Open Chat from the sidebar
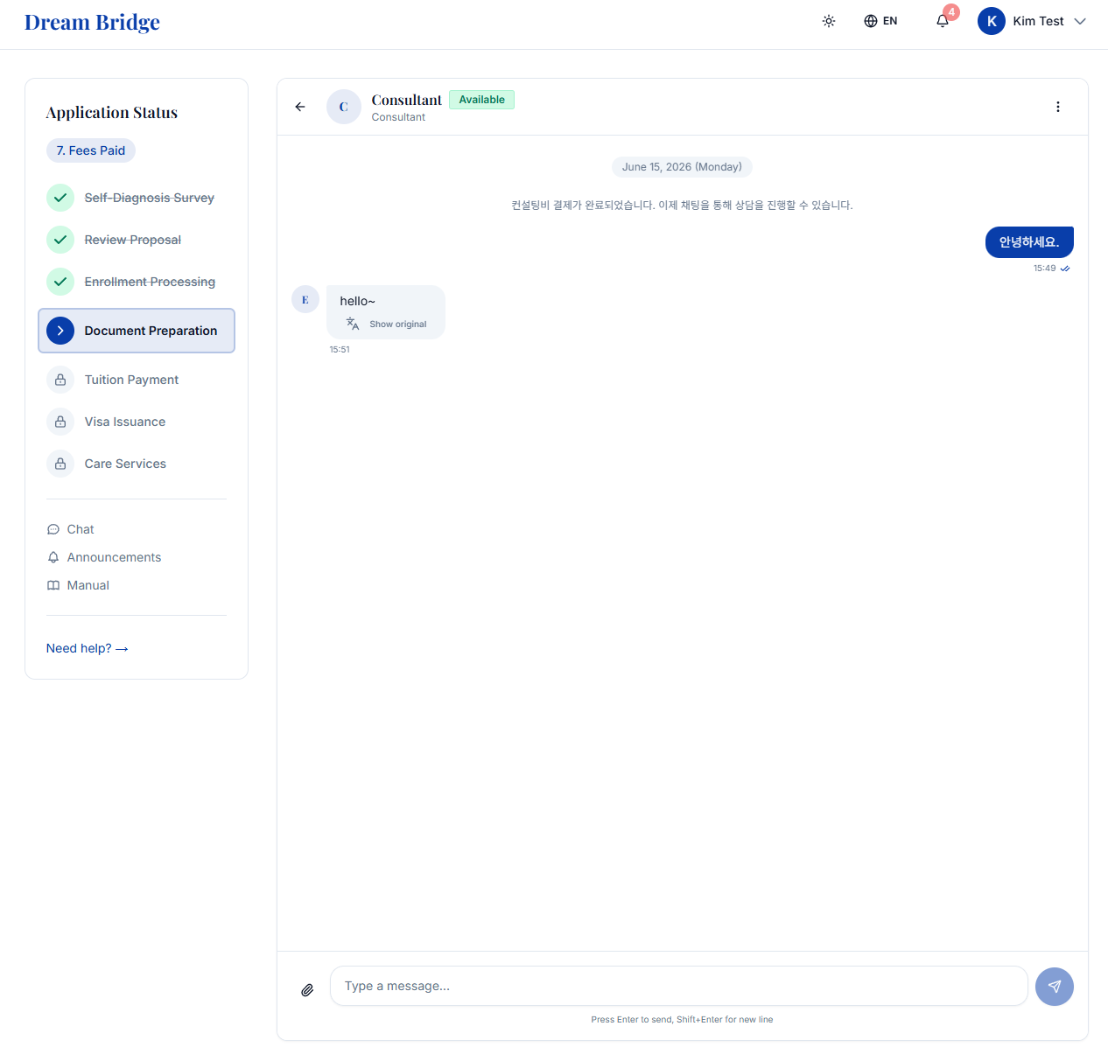The width and height of the screenshot is (1108, 1054). pyautogui.click(x=71, y=529)
